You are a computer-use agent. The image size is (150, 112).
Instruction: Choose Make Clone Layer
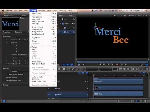click(x=43, y=82)
